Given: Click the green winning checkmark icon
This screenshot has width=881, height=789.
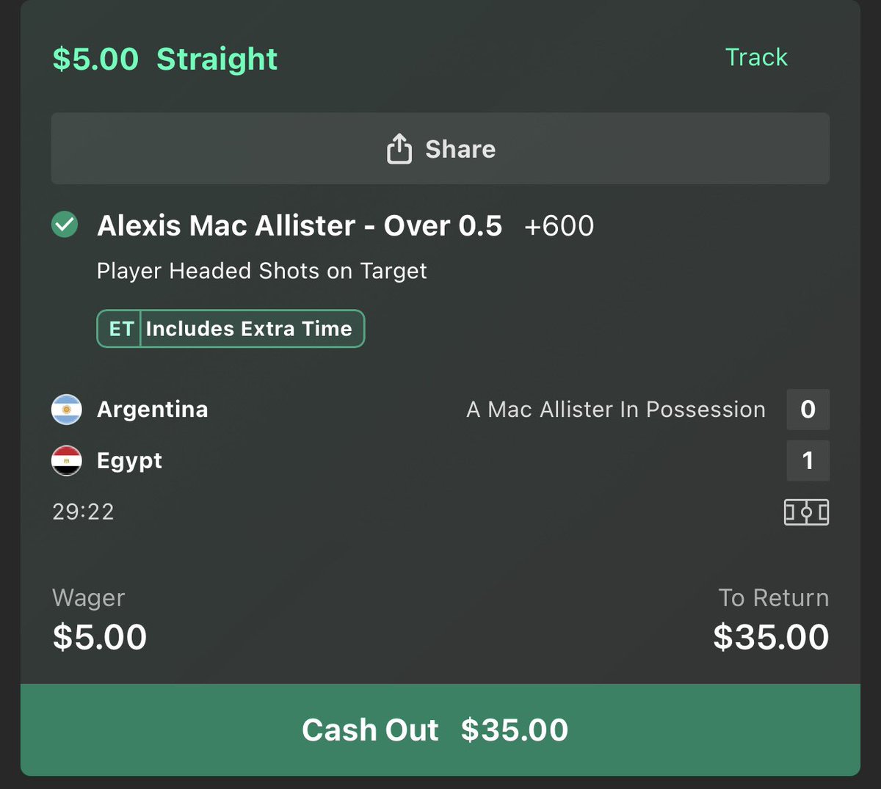Looking at the screenshot, I should (x=65, y=225).
